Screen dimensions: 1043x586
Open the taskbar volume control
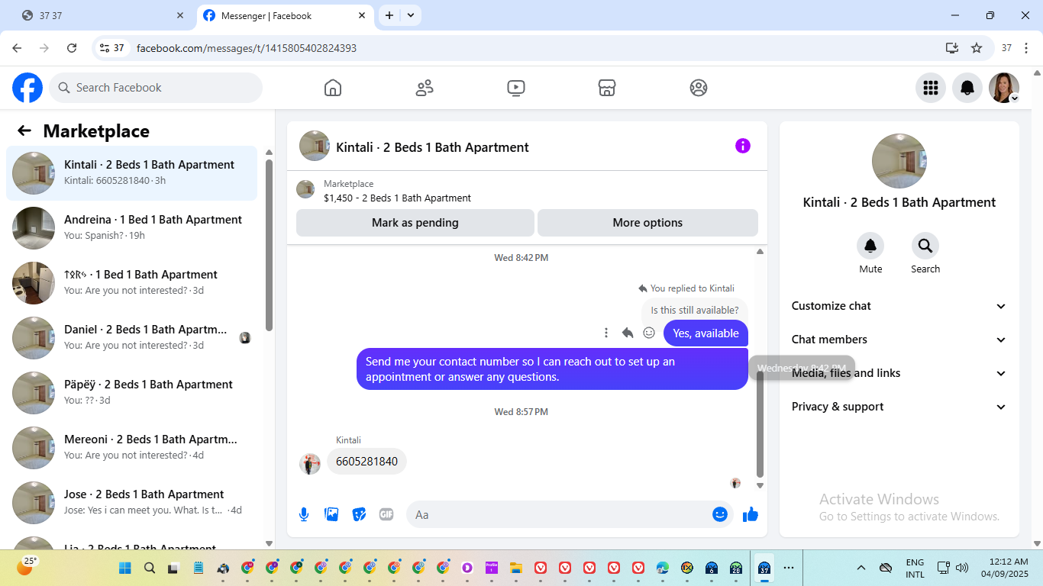point(962,568)
